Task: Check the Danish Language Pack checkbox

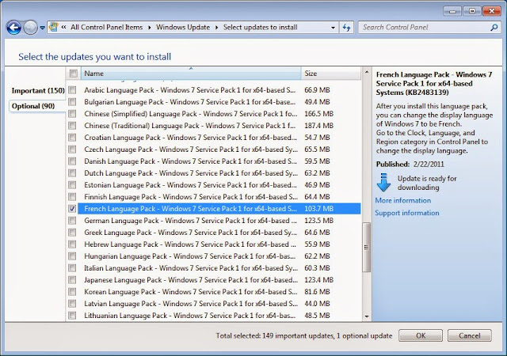Action: click(x=72, y=161)
